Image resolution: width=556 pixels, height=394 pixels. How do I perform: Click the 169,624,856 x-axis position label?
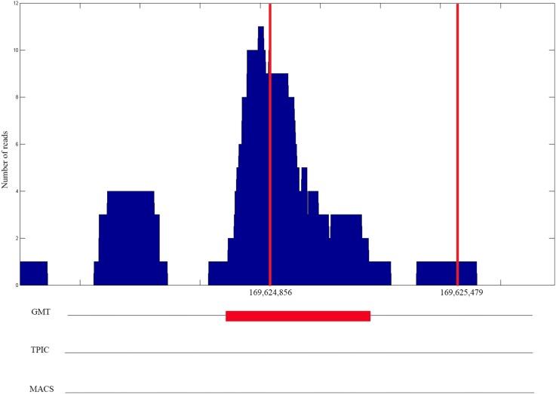click(x=270, y=293)
